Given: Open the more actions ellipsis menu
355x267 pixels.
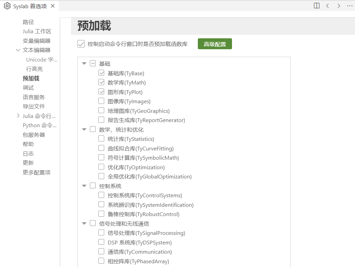Looking at the screenshot, I should click(x=350, y=6).
